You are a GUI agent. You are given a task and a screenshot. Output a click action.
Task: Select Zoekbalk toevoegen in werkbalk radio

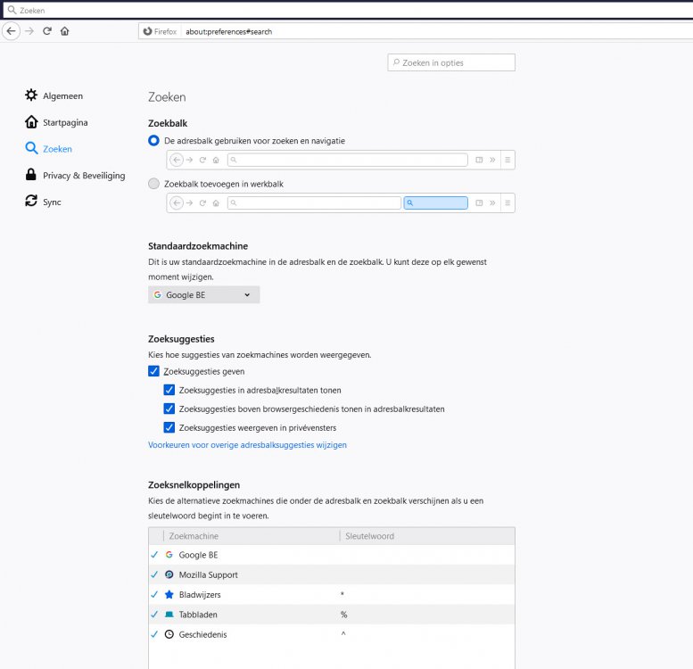(153, 184)
